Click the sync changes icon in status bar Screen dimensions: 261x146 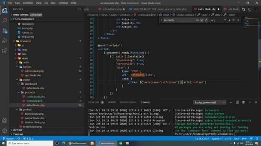coord(19,139)
